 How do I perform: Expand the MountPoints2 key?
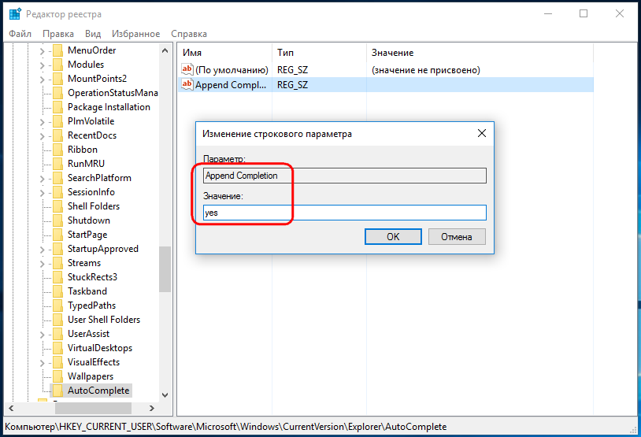pos(42,80)
